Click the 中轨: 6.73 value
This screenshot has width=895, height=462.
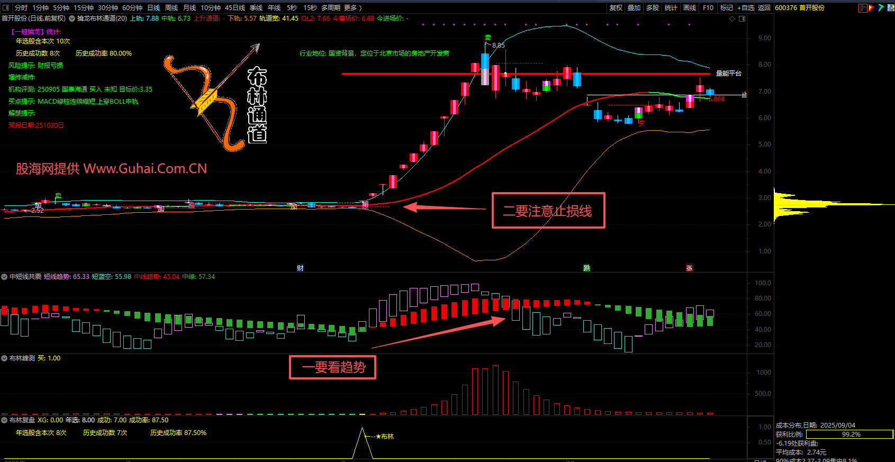point(176,19)
